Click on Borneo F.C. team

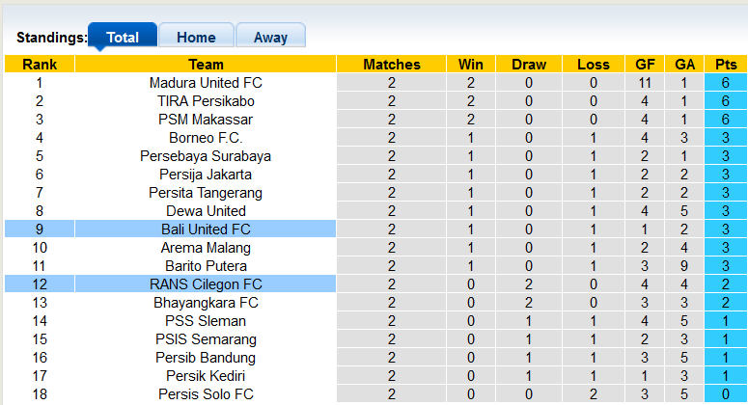[x=206, y=138]
